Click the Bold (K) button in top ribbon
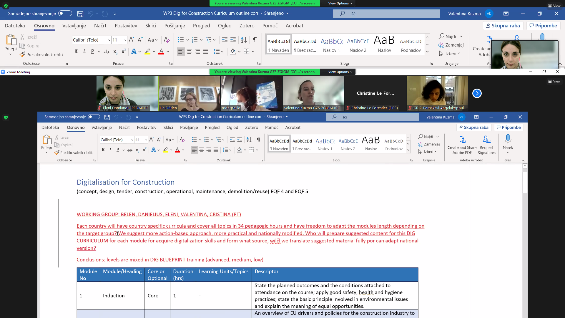This screenshot has width=565, height=318. 76,51
